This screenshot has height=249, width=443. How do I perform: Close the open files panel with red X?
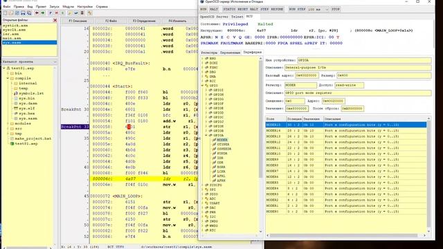pos(55,20)
